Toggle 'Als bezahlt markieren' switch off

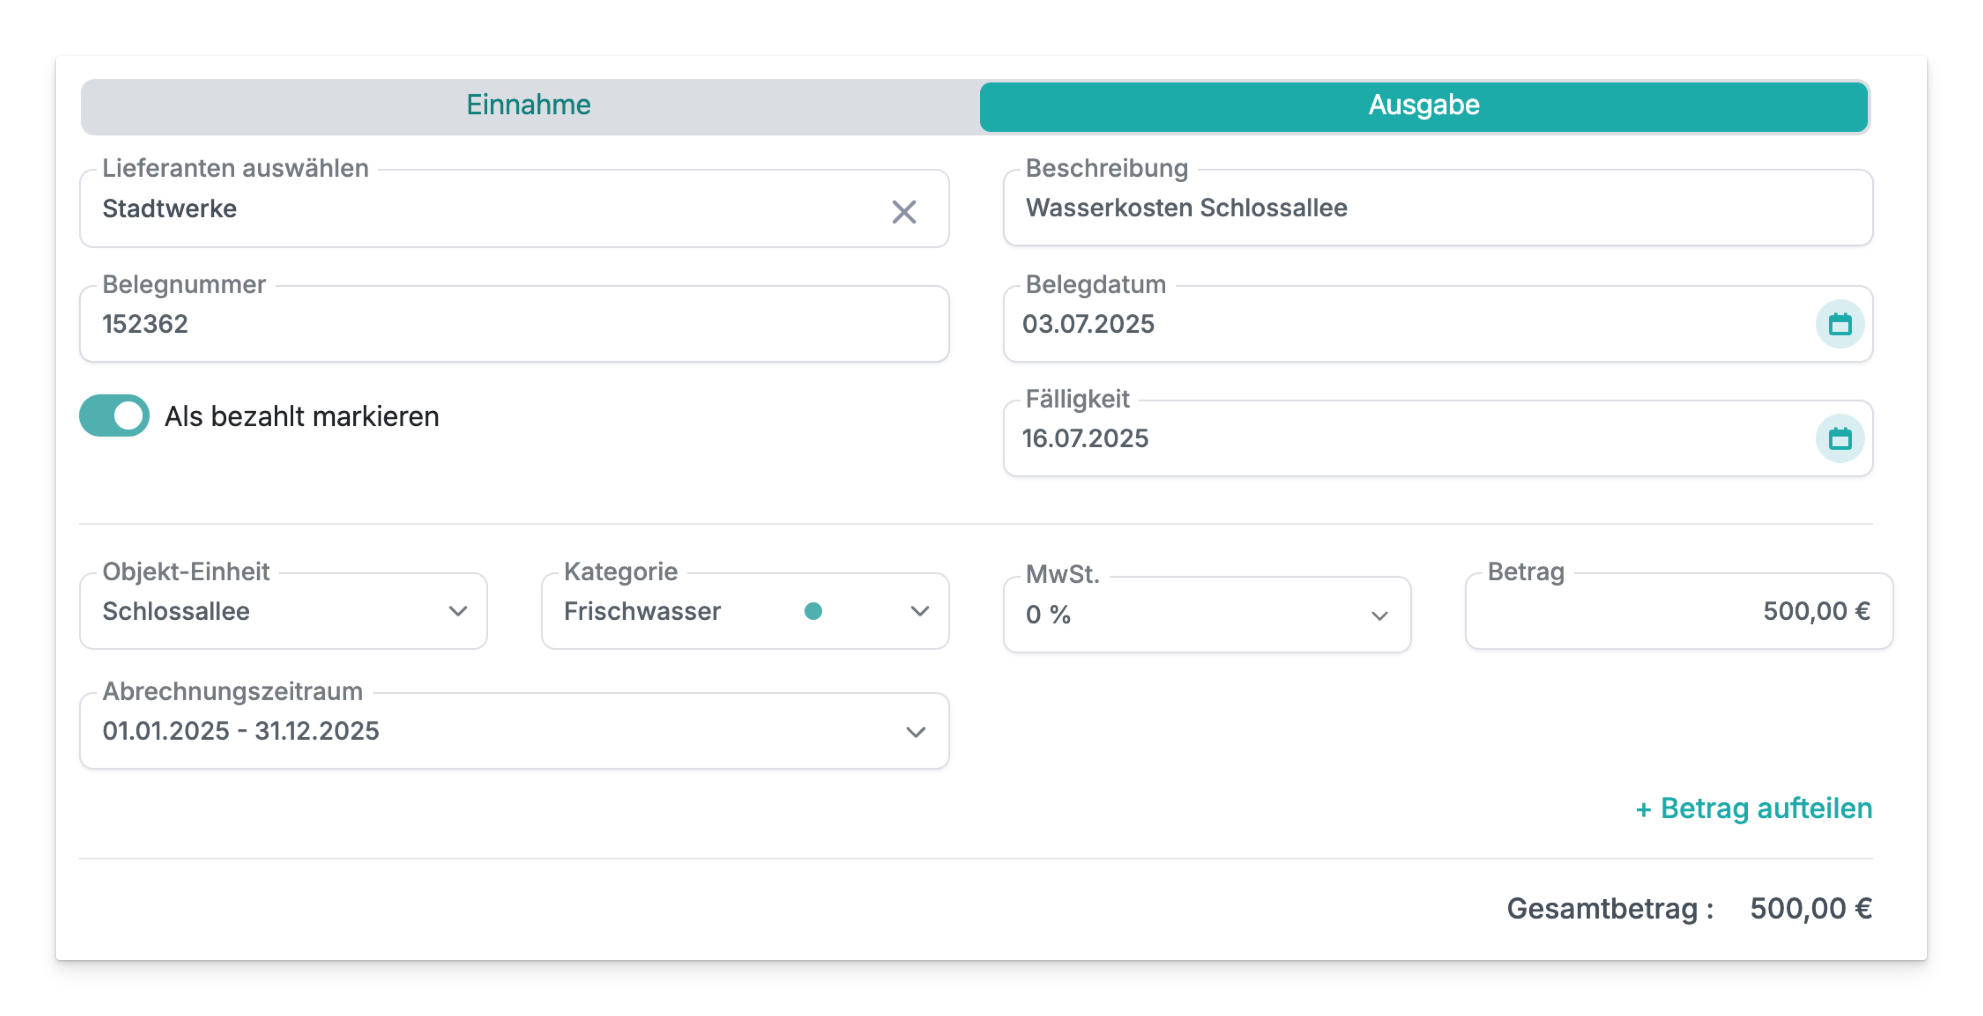(115, 416)
